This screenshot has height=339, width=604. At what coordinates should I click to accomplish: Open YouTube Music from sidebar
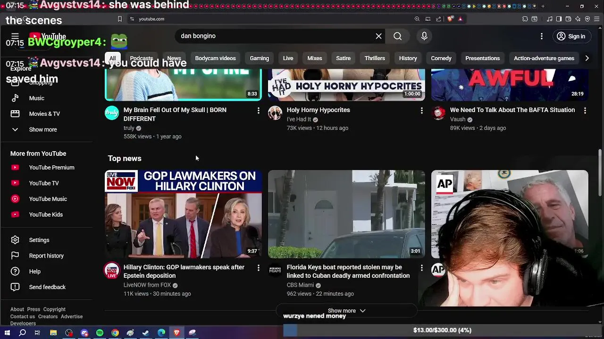coord(47,199)
